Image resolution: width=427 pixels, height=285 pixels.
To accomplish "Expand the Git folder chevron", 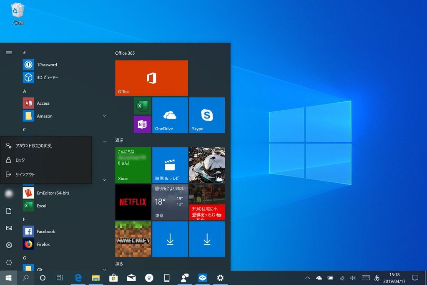I will click(105, 269).
